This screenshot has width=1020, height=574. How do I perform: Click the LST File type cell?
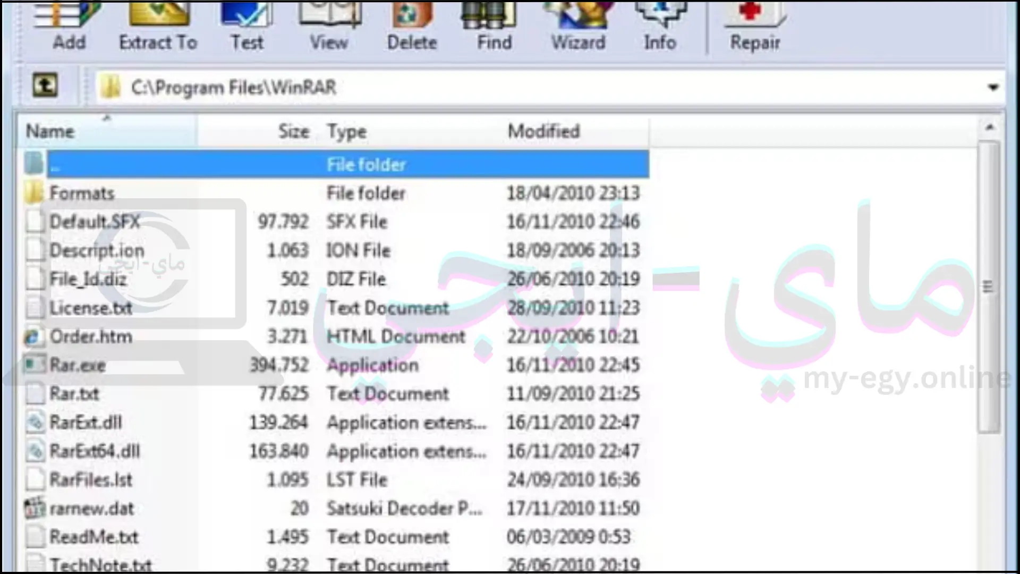(x=356, y=480)
